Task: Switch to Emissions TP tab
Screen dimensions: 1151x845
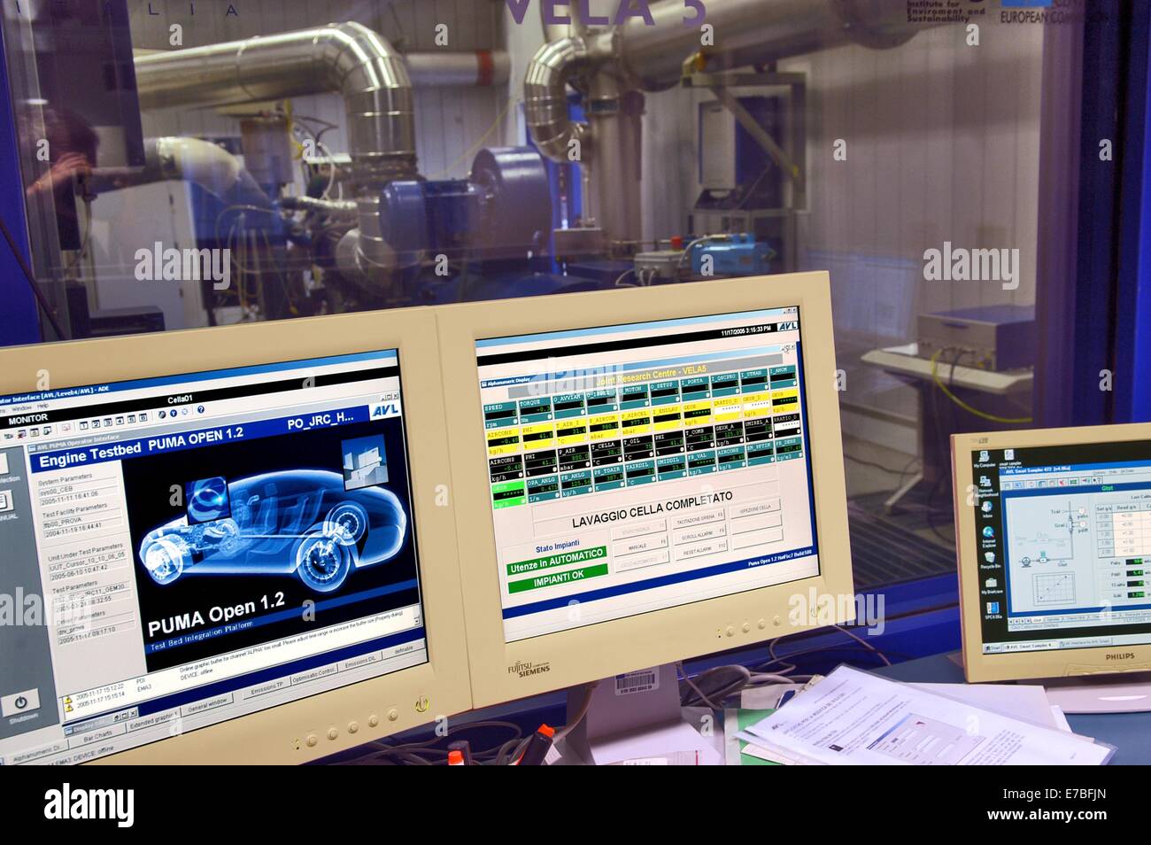Action: (x=267, y=686)
